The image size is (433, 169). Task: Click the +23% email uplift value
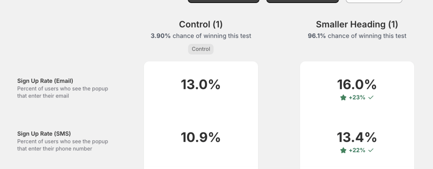(x=357, y=98)
